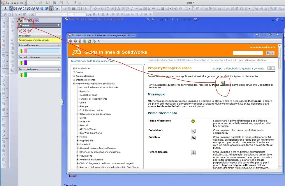
Task: Switch to the FeatureManager design tree tab
Action: tap(20, 20)
